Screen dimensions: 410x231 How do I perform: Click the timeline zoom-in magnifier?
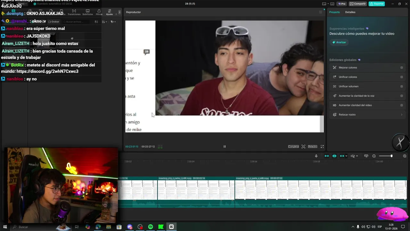pyautogui.click(x=405, y=156)
